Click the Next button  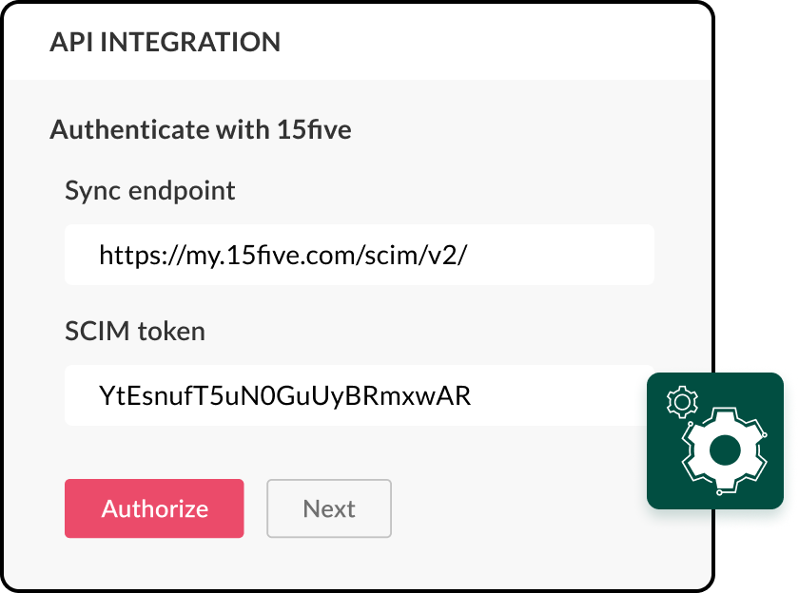(329, 508)
